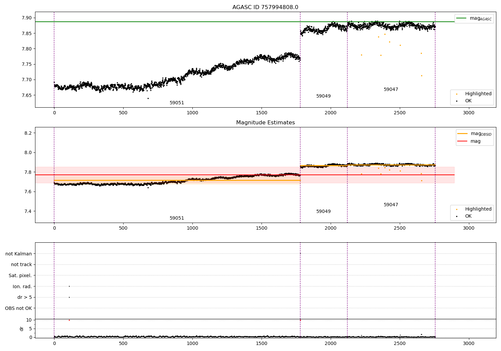The height and width of the screenshot is (351, 501).
Task: Click the 59047 obsid label in the middle plot
Action: click(x=391, y=205)
